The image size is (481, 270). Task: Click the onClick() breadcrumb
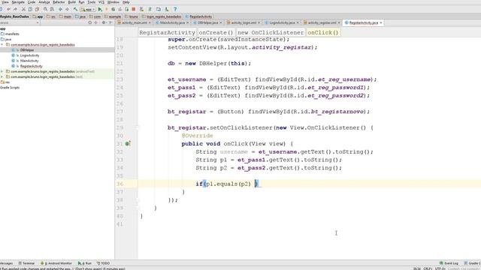point(322,32)
